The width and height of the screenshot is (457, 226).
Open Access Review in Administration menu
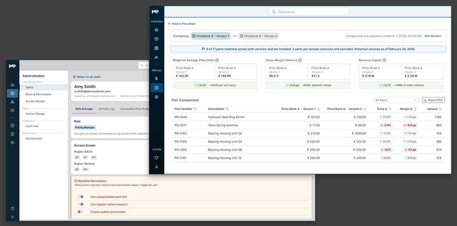pos(35,101)
